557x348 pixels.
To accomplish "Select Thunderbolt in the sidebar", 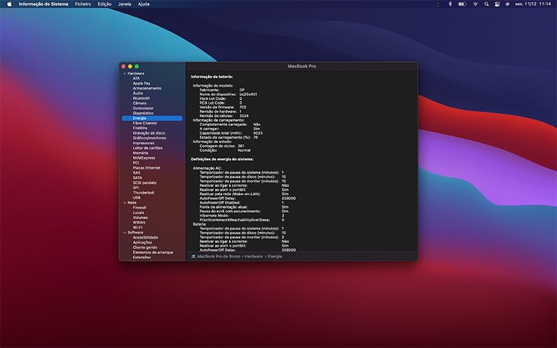I will pyautogui.click(x=143, y=193).
